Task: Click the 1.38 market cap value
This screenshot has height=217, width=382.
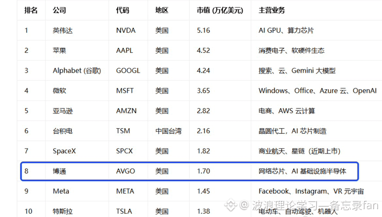Action: [x=203, y=211]
